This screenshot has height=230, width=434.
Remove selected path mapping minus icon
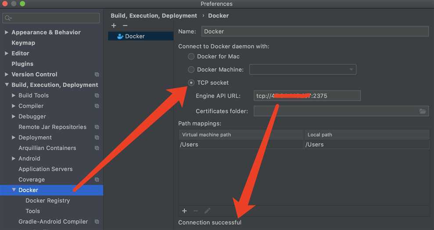(196, 211)
